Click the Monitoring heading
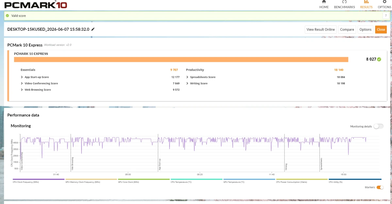The width and height of the screenshot is (392, 204). (x=21, y=126)
